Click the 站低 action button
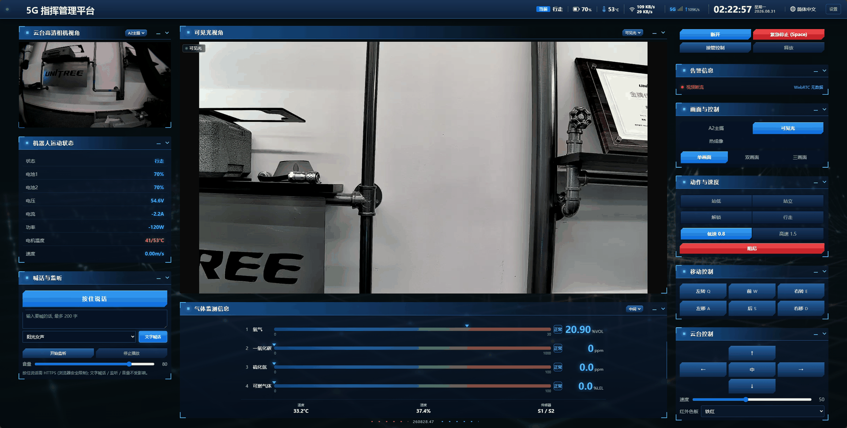This screenshot has width=847, height=428. click(716, 201)
